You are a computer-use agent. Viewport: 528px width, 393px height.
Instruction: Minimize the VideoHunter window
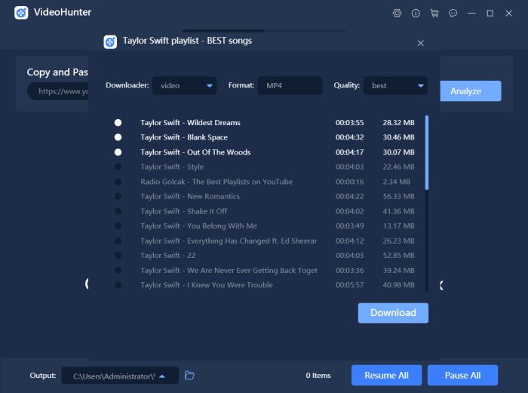(471, 13)
